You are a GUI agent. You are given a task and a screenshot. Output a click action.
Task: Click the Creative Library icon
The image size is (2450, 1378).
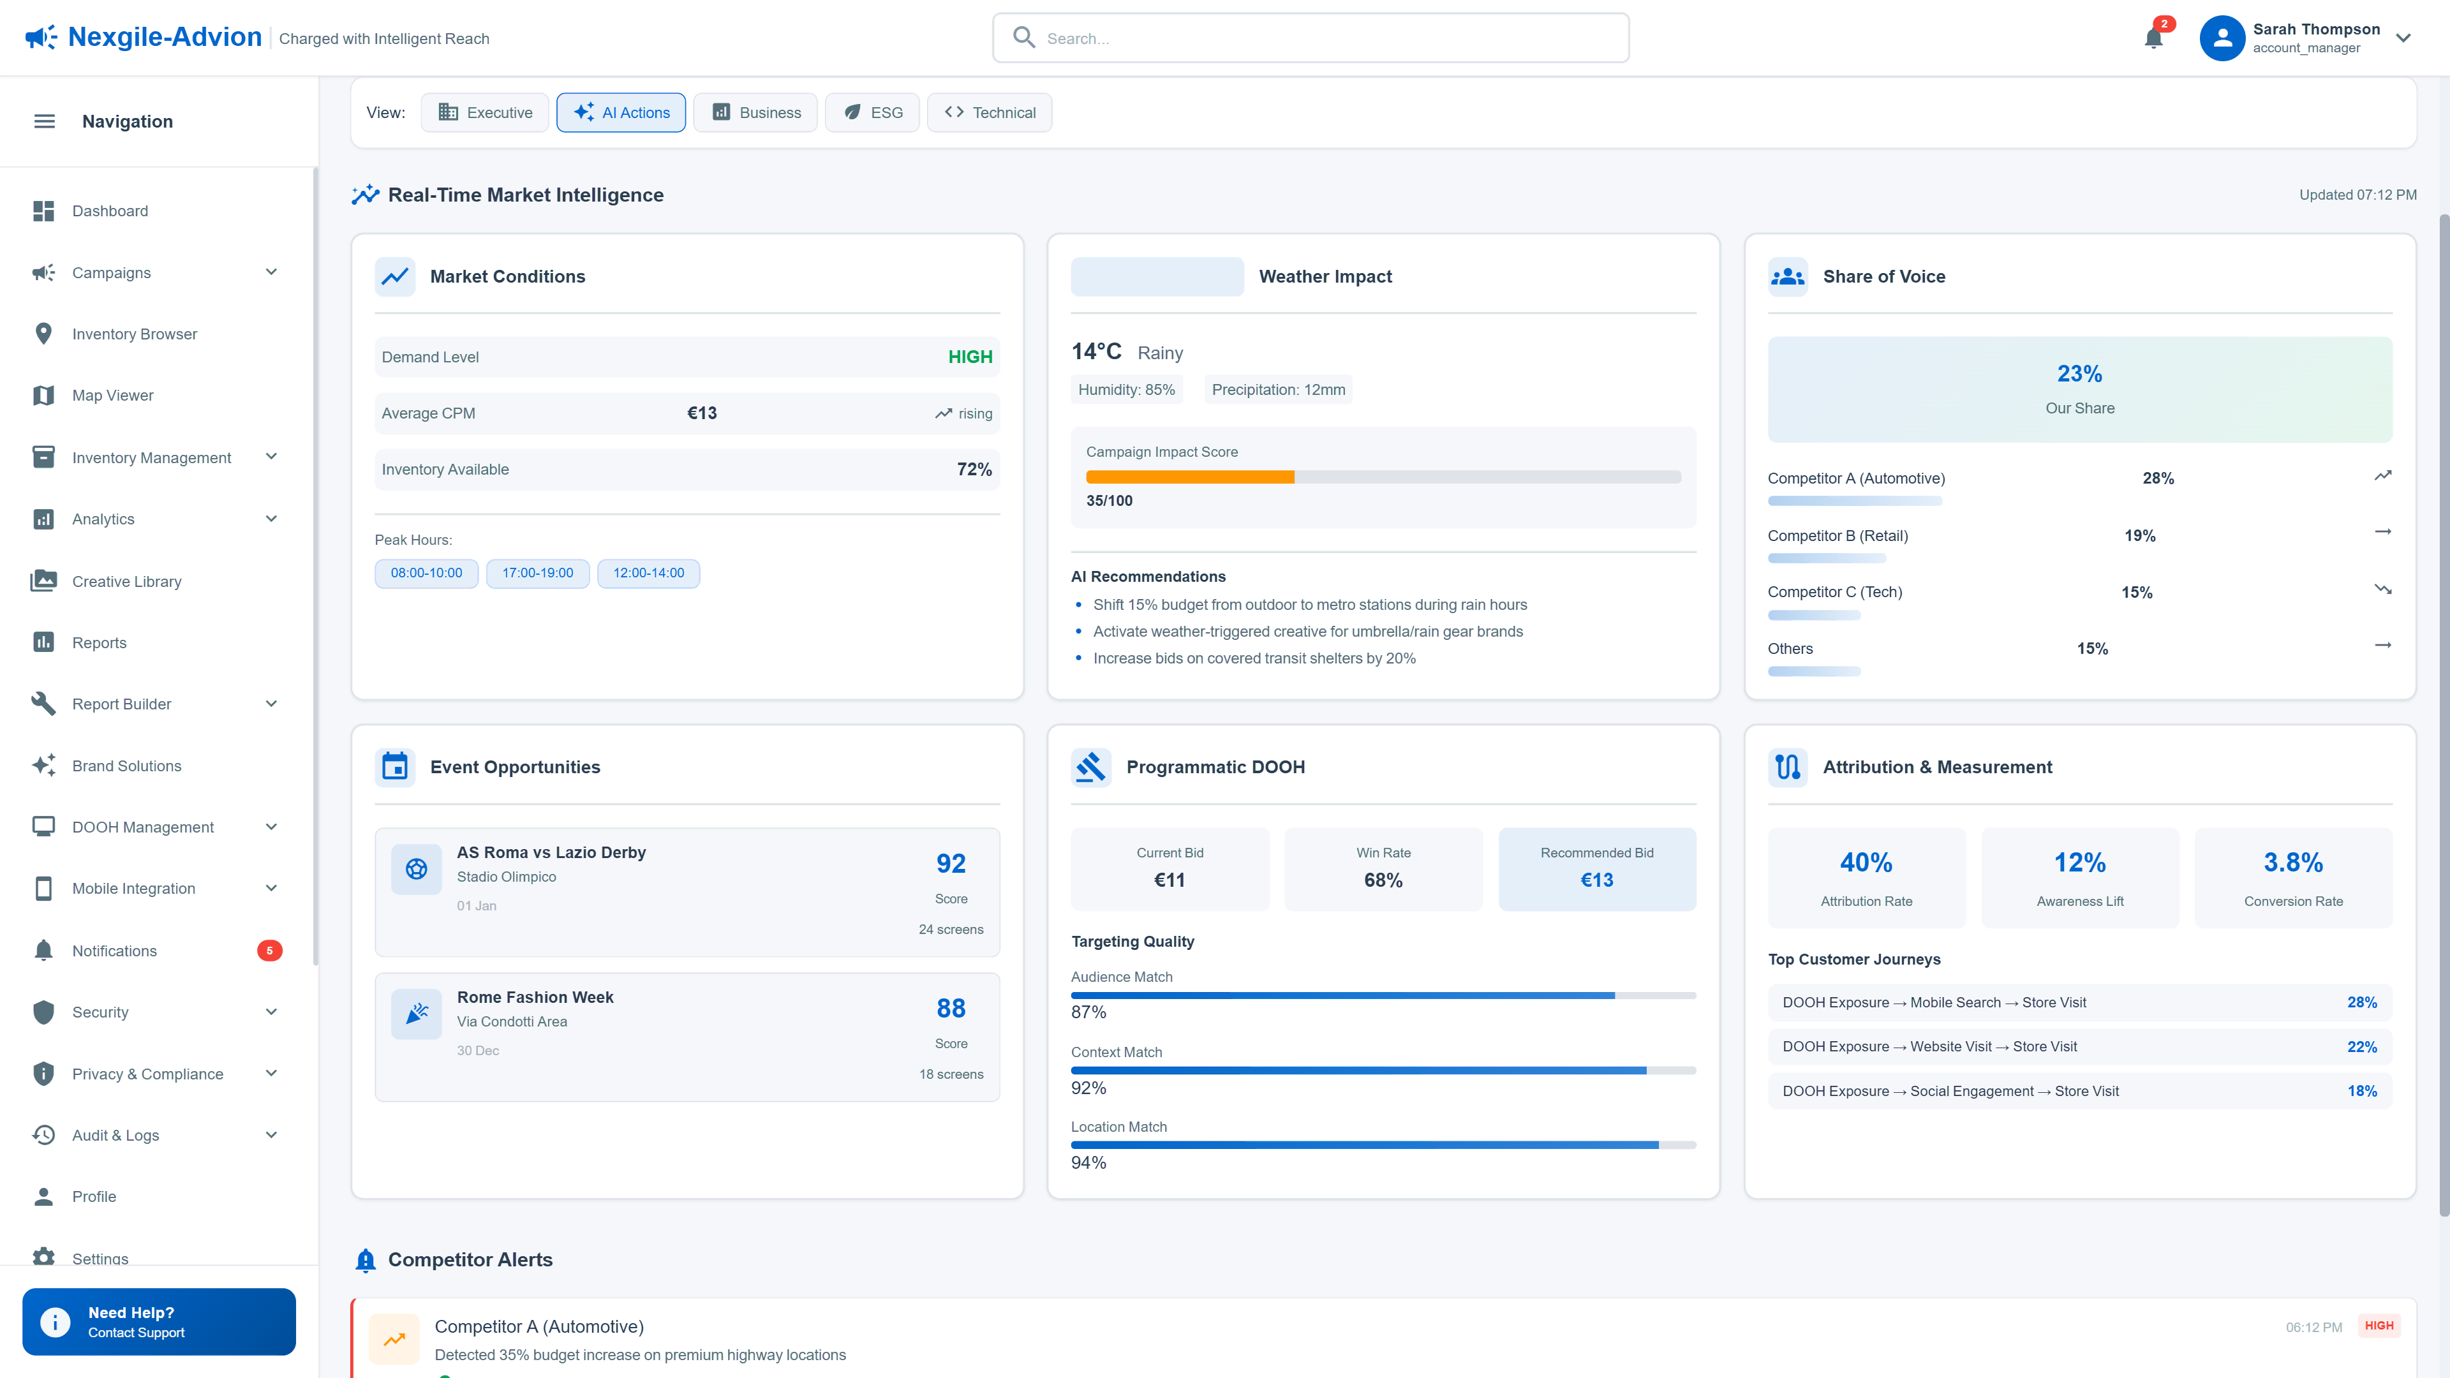44,580
